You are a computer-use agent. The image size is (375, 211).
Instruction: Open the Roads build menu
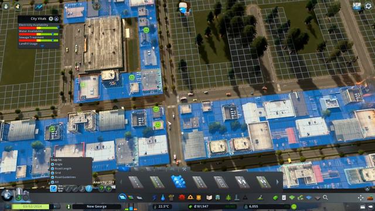[x=122, y=198]
